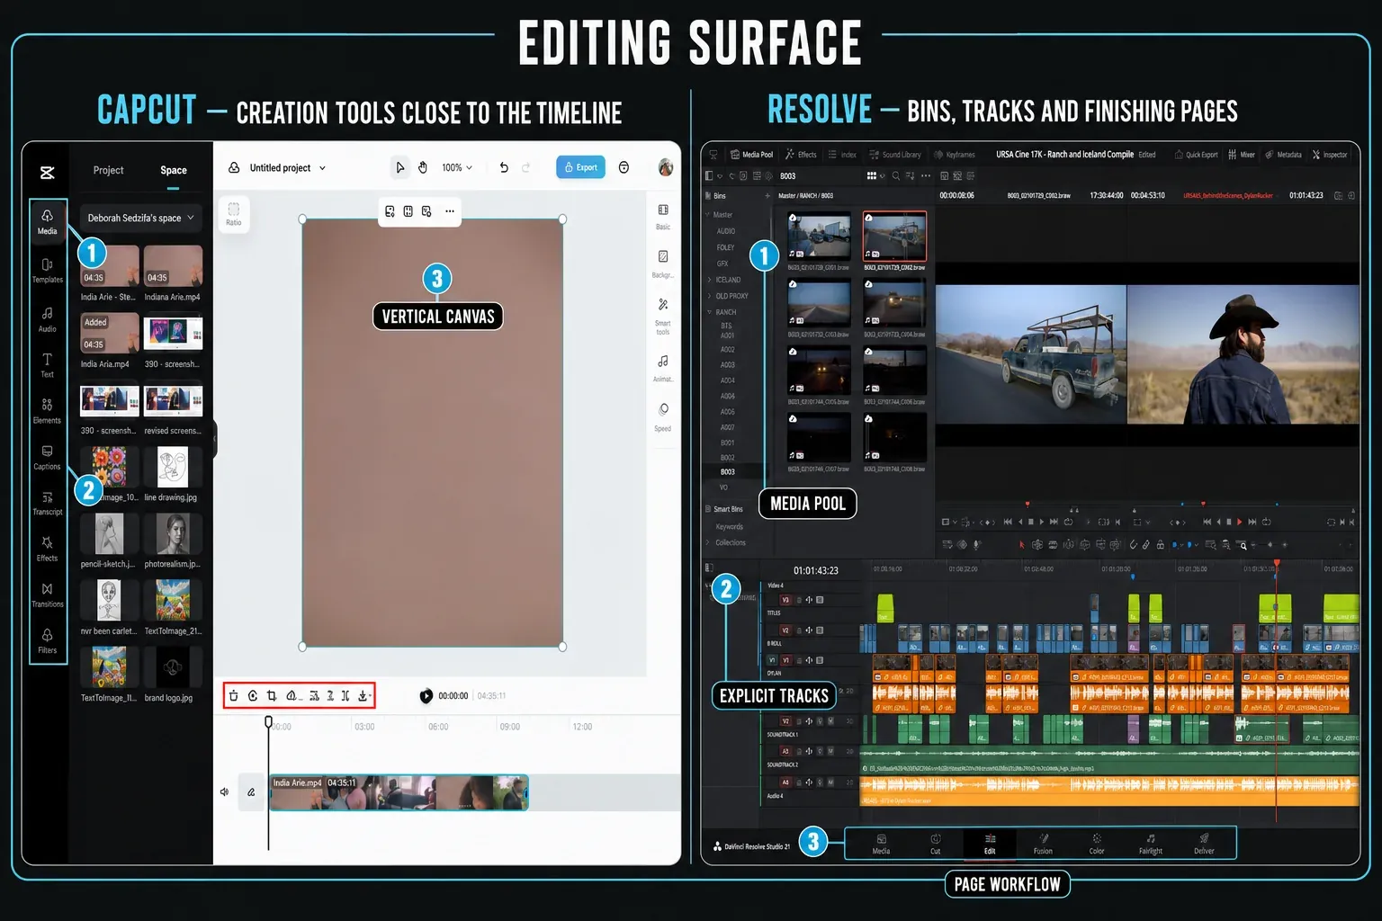Open Templates in CapCut sidebar

47,270
